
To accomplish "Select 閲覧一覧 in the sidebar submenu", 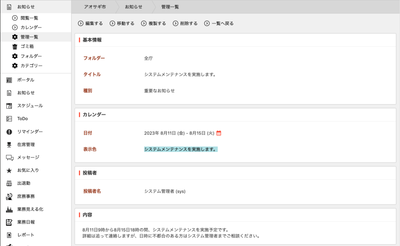I will point(29,18).
